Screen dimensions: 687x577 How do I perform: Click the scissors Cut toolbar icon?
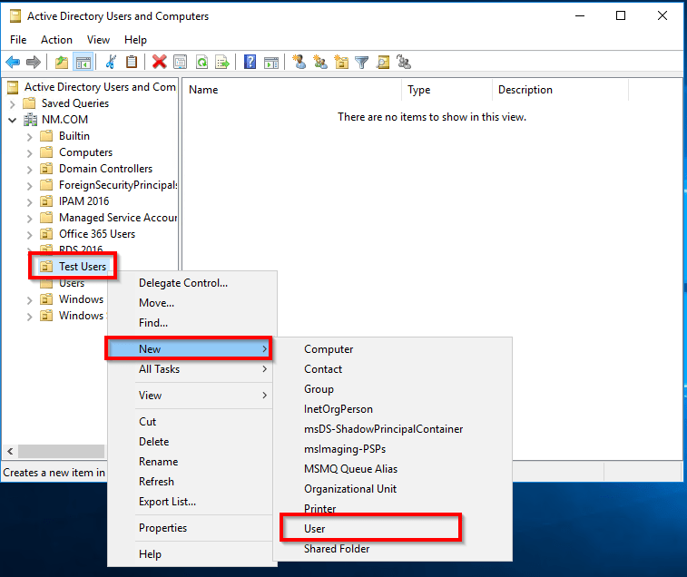(111, 63)
